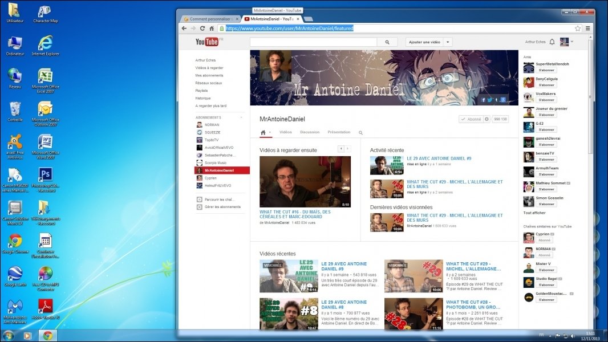Open WHAT THE CUT #16 video link
Image resolution: width=608 pixels, height=342 pixels.
tap(295, 214)
